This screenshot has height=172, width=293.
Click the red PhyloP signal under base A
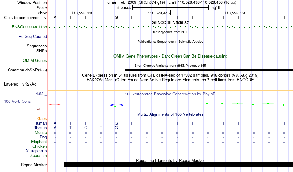[x=55, y=104]
